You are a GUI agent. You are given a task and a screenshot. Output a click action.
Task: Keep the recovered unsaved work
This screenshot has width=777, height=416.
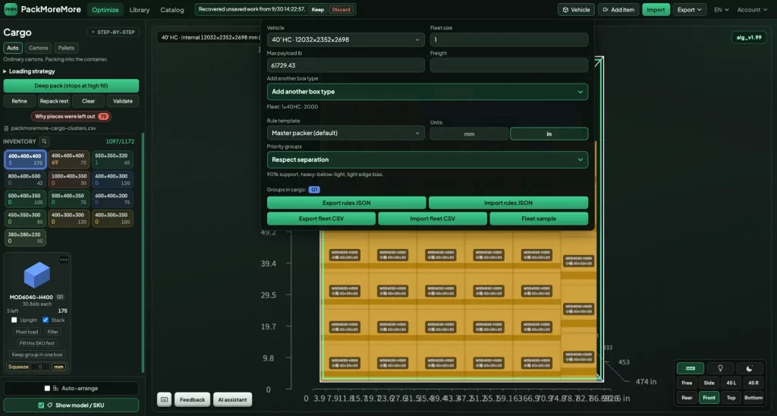tap(318, 9)
